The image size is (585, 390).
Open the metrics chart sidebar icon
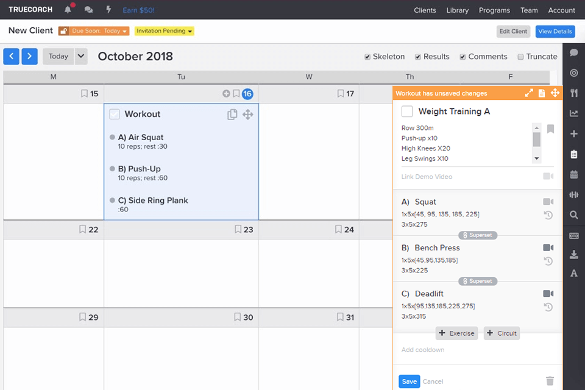click(574, 113)
